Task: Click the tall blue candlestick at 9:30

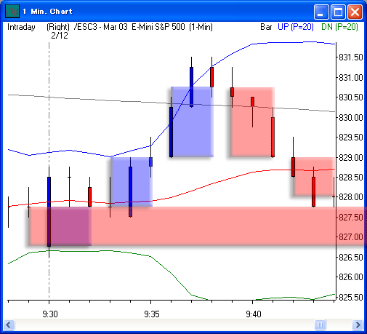Action: click(x=49, y=212)
